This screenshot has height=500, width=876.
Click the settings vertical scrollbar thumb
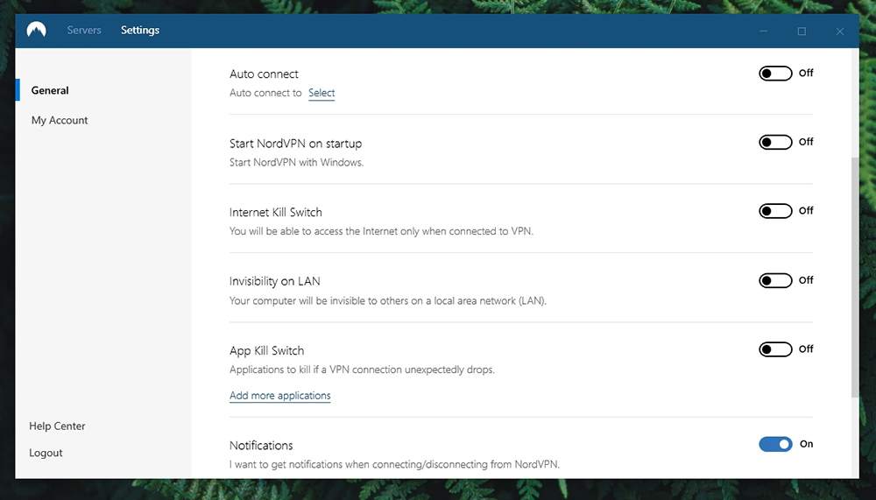(x=855, y=277)
